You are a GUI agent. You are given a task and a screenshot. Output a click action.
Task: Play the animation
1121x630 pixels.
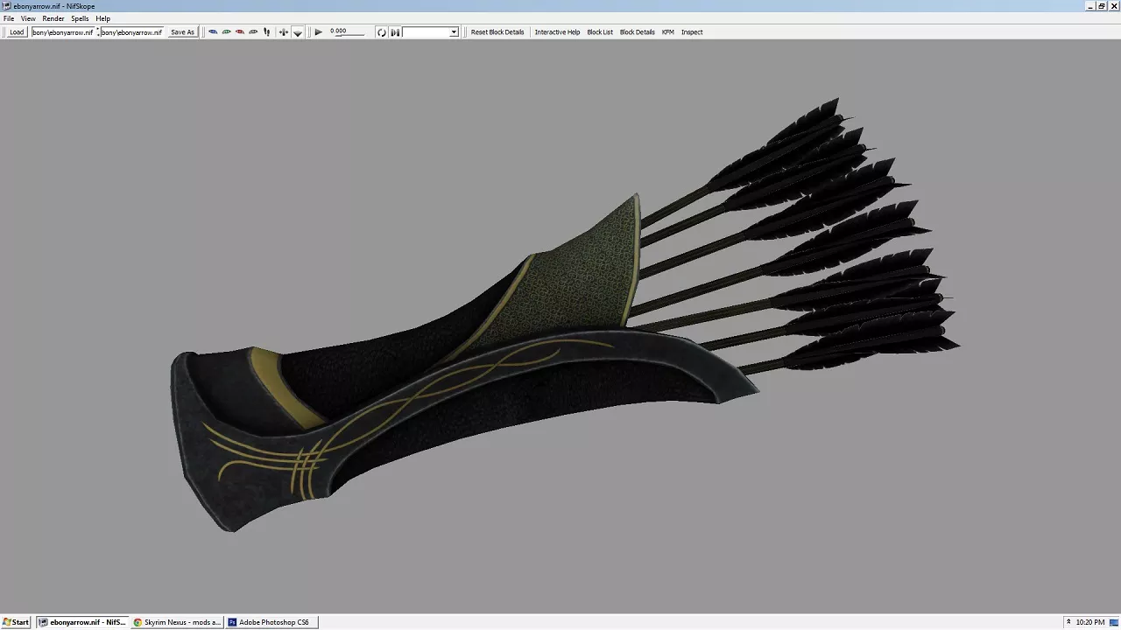click(319, 32)
